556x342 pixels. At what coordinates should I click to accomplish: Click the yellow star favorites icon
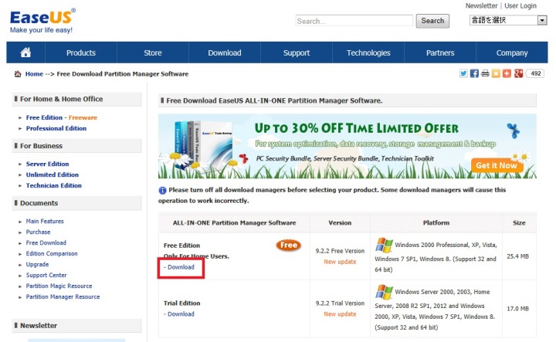496,73
